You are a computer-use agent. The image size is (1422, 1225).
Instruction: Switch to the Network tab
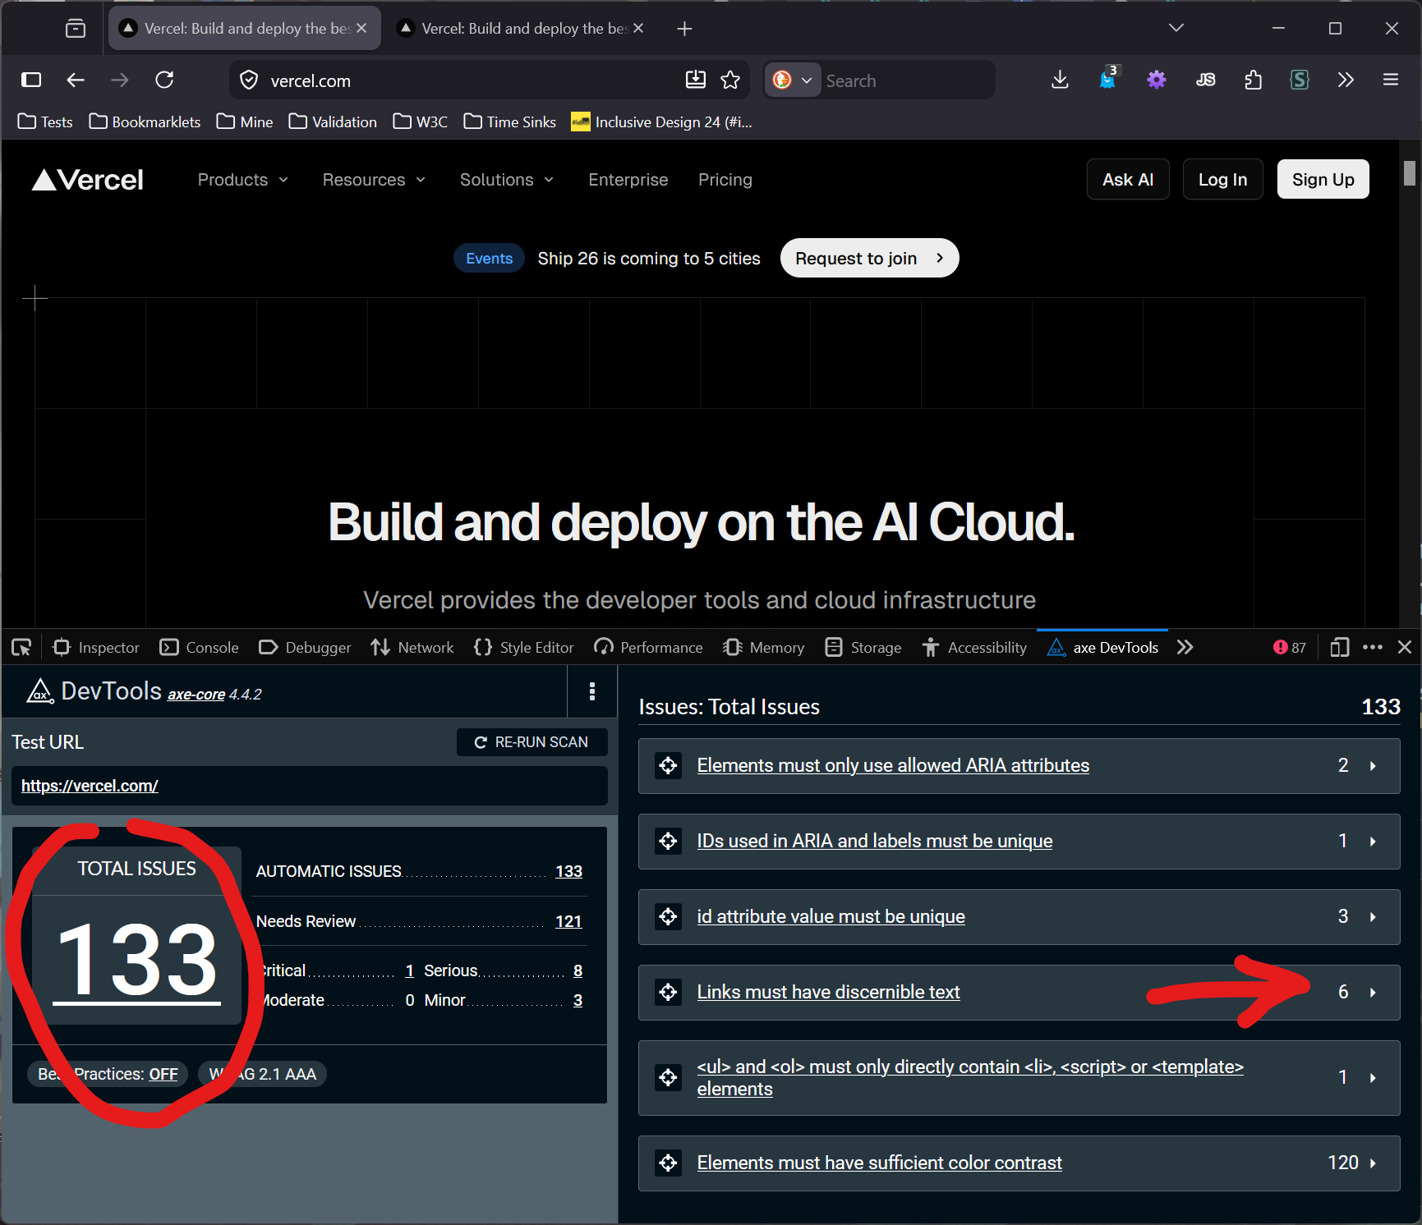pyautogui.click(x=412, y=648)
